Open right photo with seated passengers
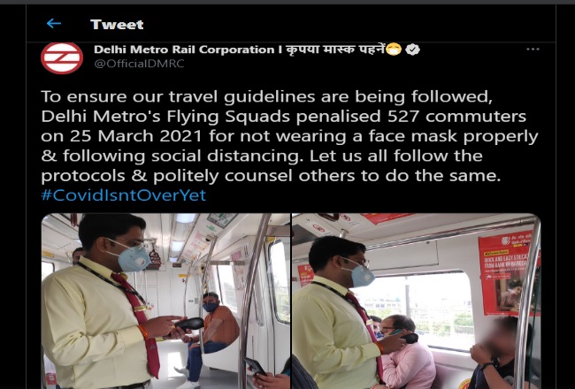Viewport: 575px width, 389px height. [x=417, y=301]
